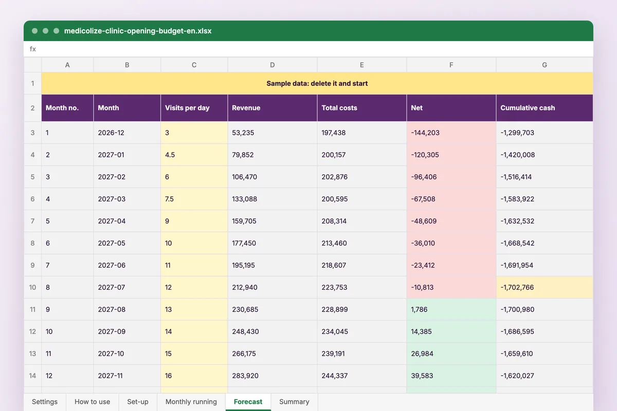This screenshot has height=411, width=617.
Task: Go to the Set-up sheet tab
Action: point(138,402)
